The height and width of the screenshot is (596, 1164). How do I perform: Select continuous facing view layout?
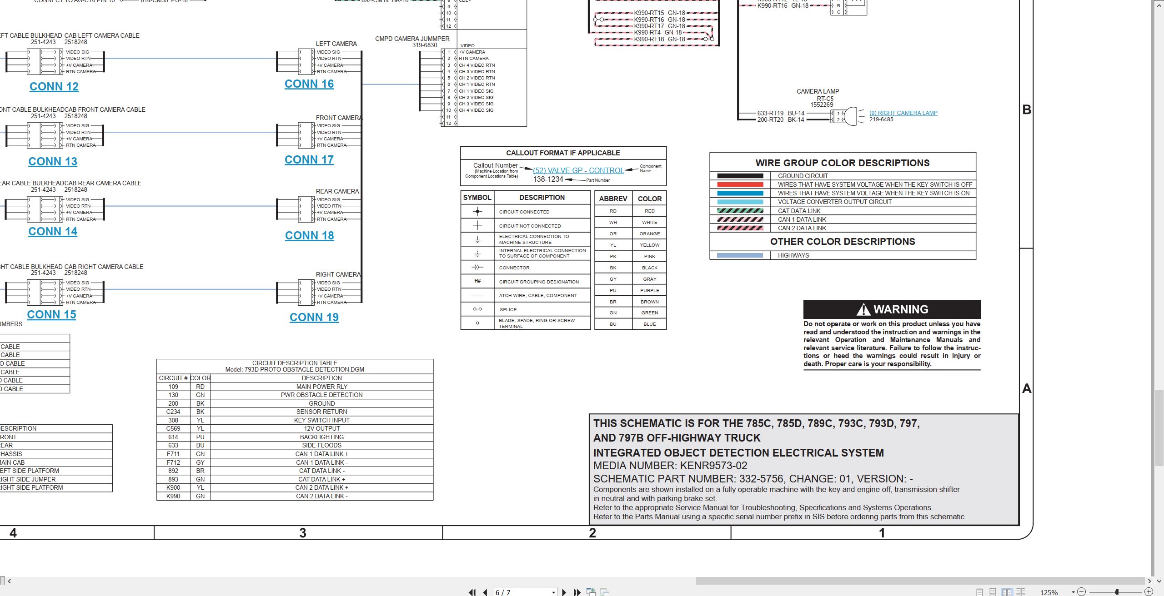1021,592
